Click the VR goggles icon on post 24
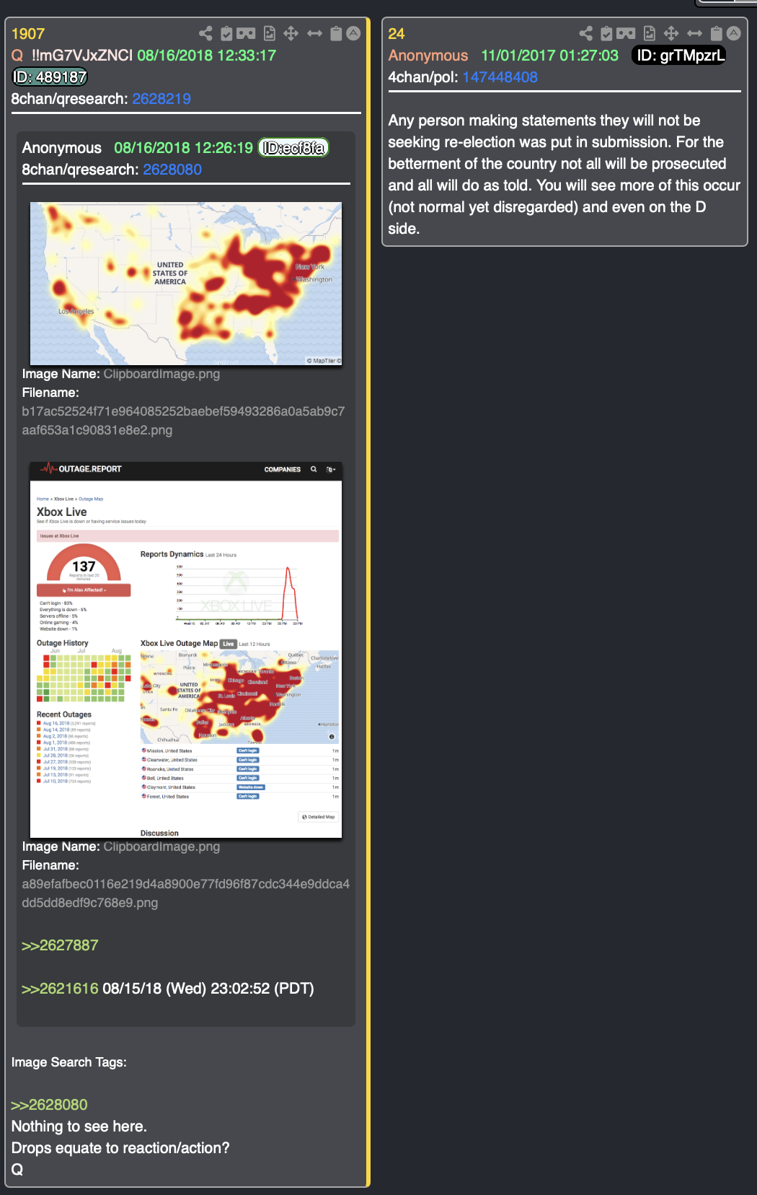Image resolution: width=757 pixels, height=1195 pixels. (x=626, y=33)
